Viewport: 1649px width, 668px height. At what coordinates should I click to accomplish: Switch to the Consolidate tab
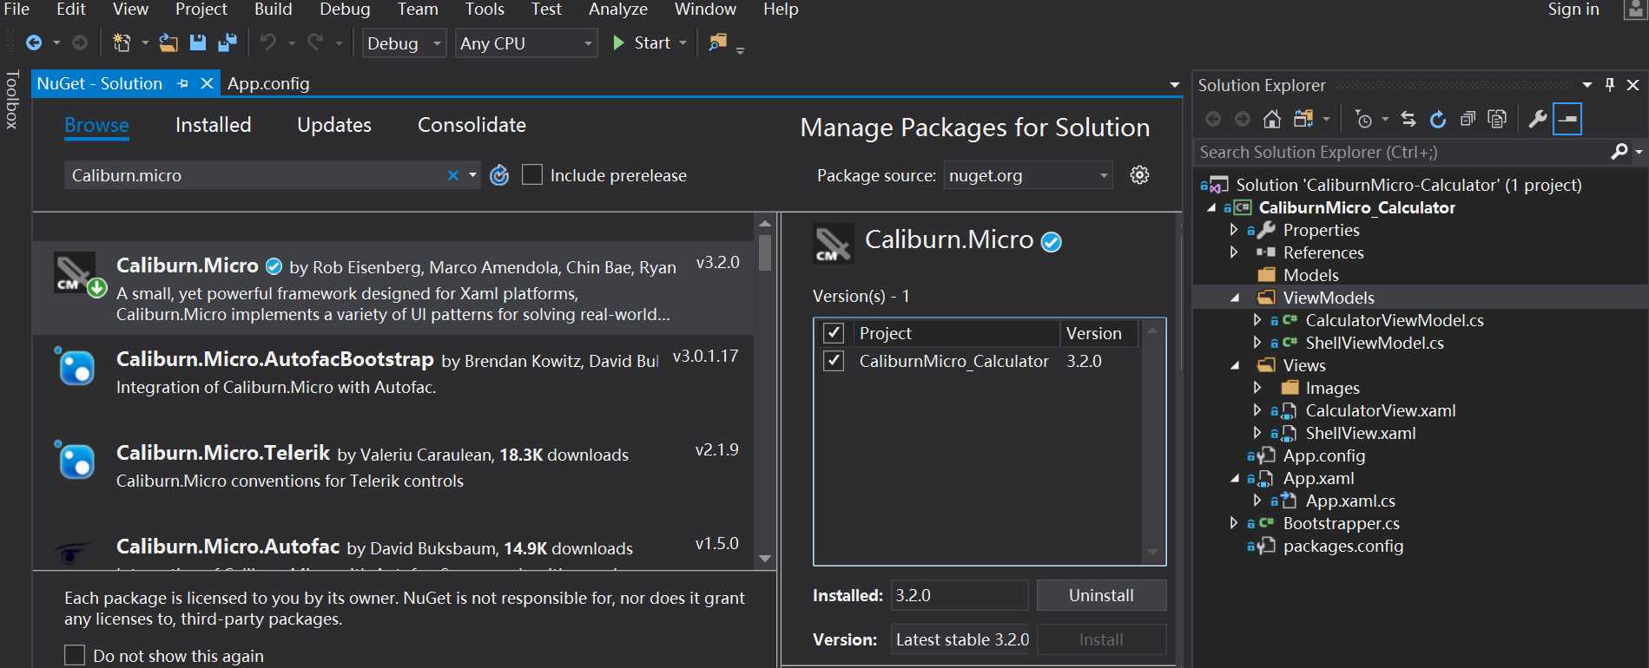click(472, 125)
